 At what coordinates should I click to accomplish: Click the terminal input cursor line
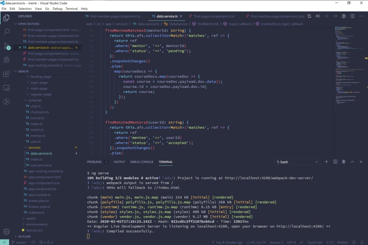[88, 236]
